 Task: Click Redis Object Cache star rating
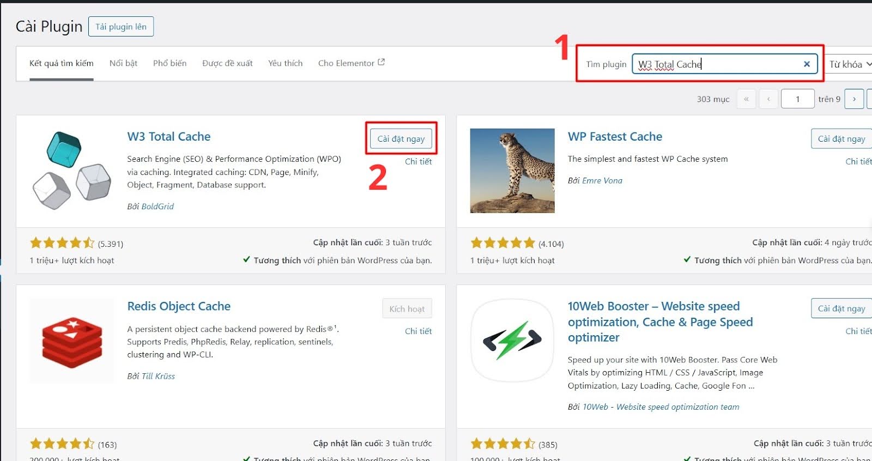tap(62, 444)
